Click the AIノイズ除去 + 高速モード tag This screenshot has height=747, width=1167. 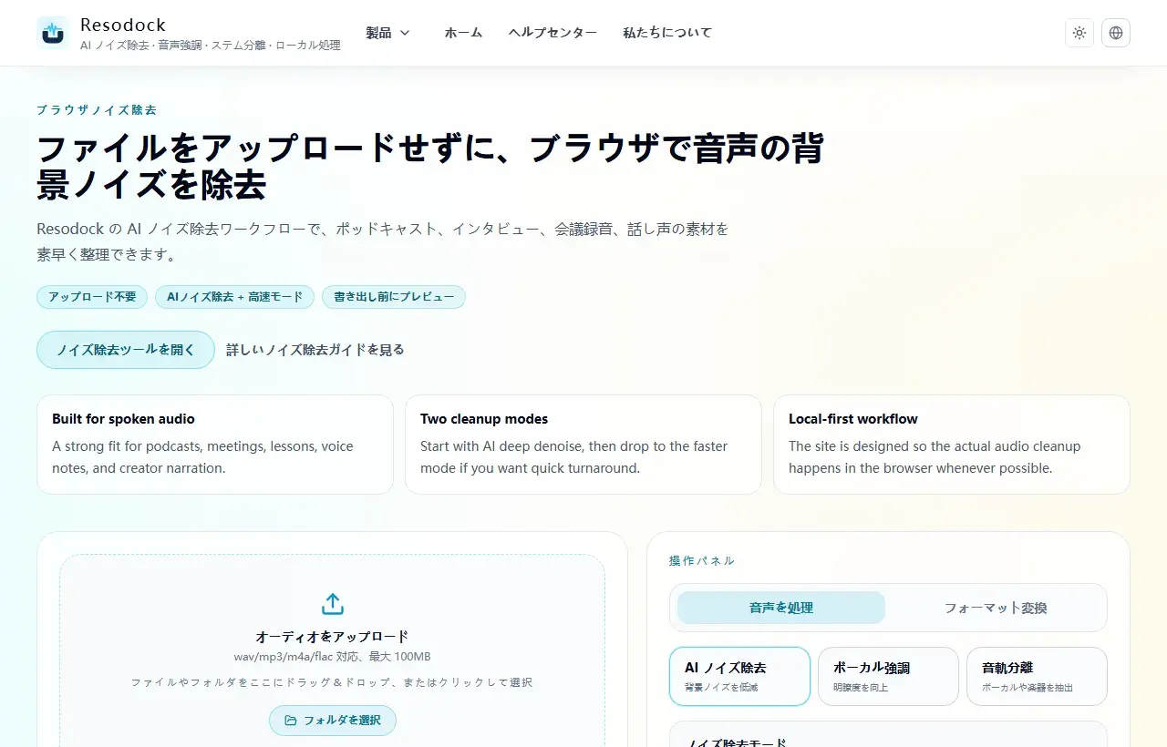(x=234, y=297)
